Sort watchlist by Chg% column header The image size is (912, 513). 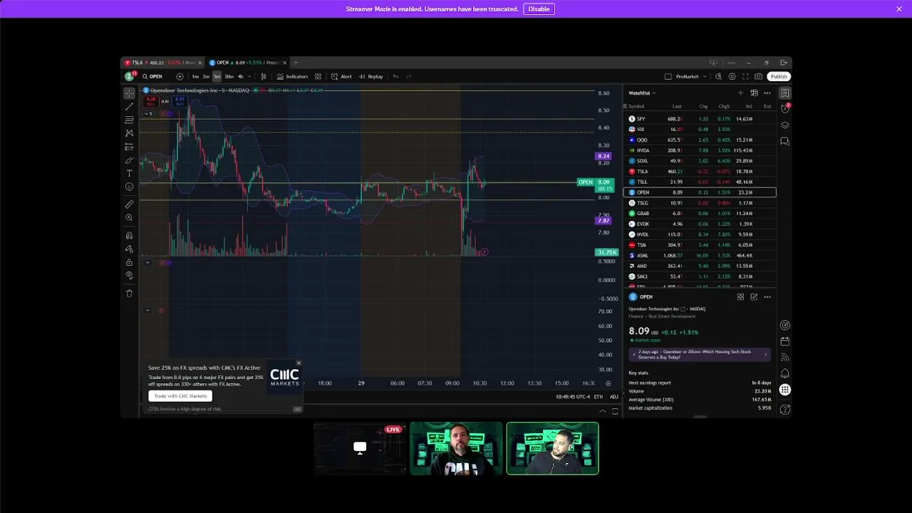click(725, 106)
